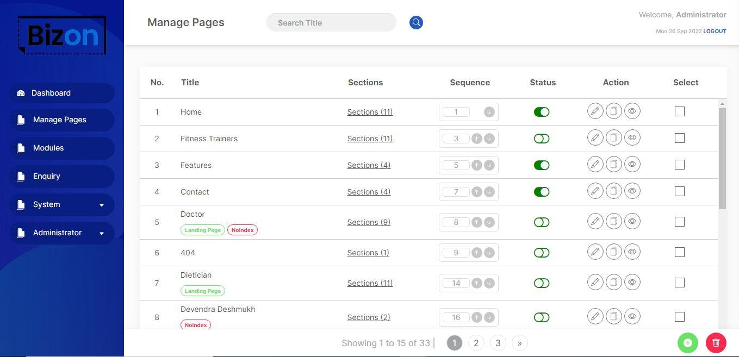This screenshot has height=357, width=739.
Task: Copy the Fitness Trainers page
Action: 613,138
